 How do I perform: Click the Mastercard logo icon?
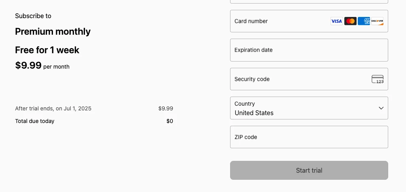pos(350,21)
